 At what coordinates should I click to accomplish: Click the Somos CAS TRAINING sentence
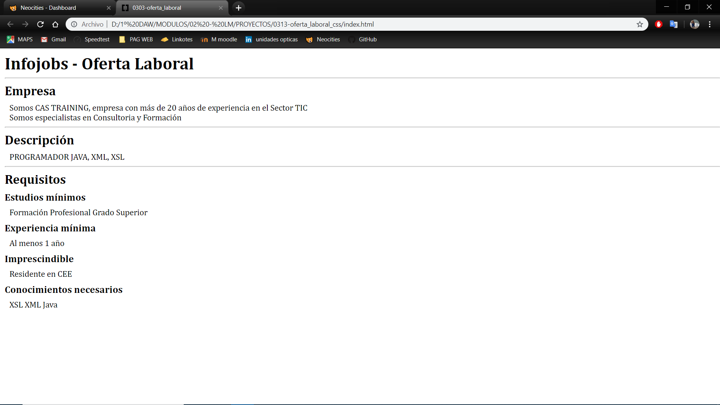click(x=158, y=108)
